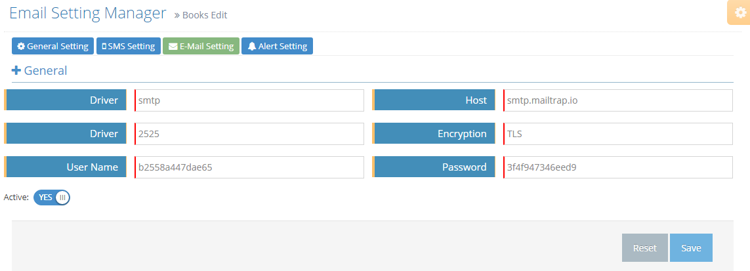The height and width of the screenshot is (271, 750).
Task: Click the plus icon beside General
Action: coord(16,70)
